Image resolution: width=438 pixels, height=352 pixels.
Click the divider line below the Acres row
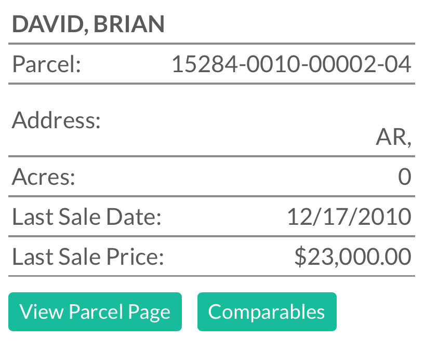coord(211,196)
